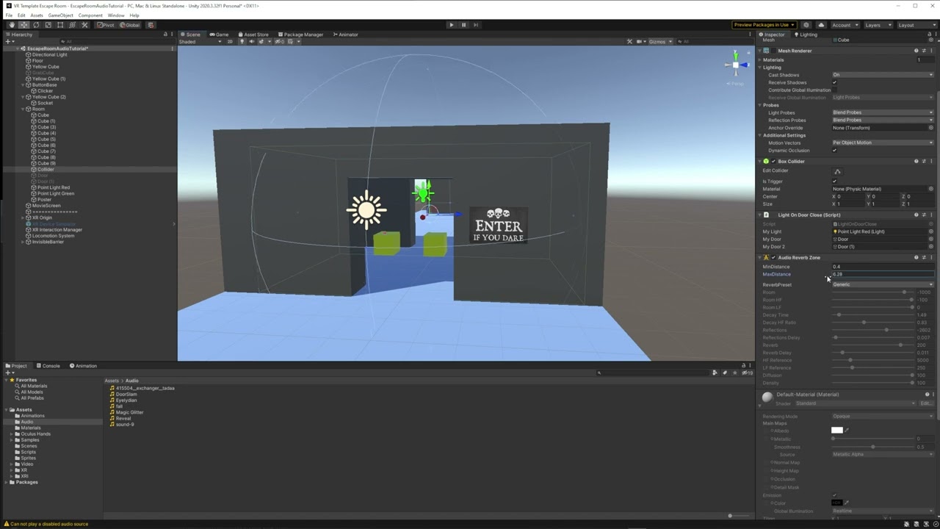Open the Gizmos dropdown
The height and width of the screenshot is (529, 940).
pos(659,42)
